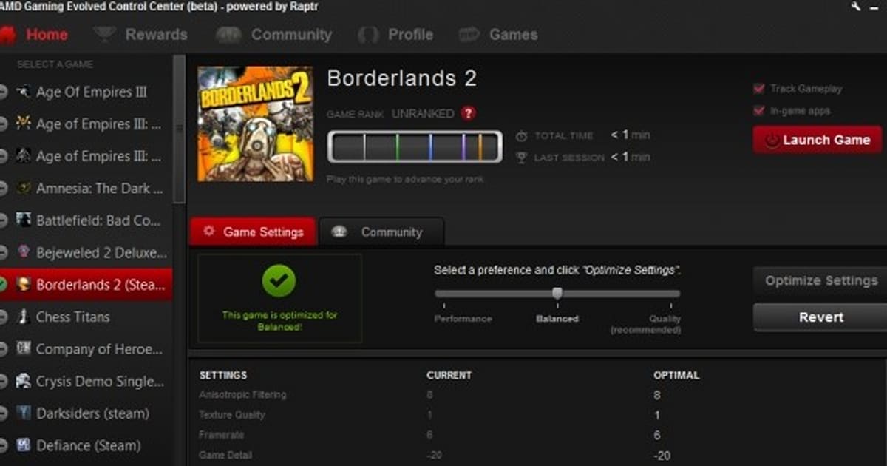Toggle status circle beside Age Of Empires III
This screenshot has width=887, height=466.
pyautogui.click(x=3, y=92)
